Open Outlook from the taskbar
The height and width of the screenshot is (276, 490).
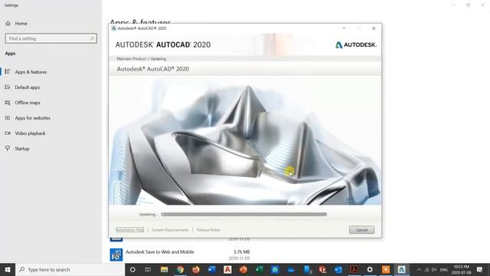pyautogui.click(x=338, y=269)
